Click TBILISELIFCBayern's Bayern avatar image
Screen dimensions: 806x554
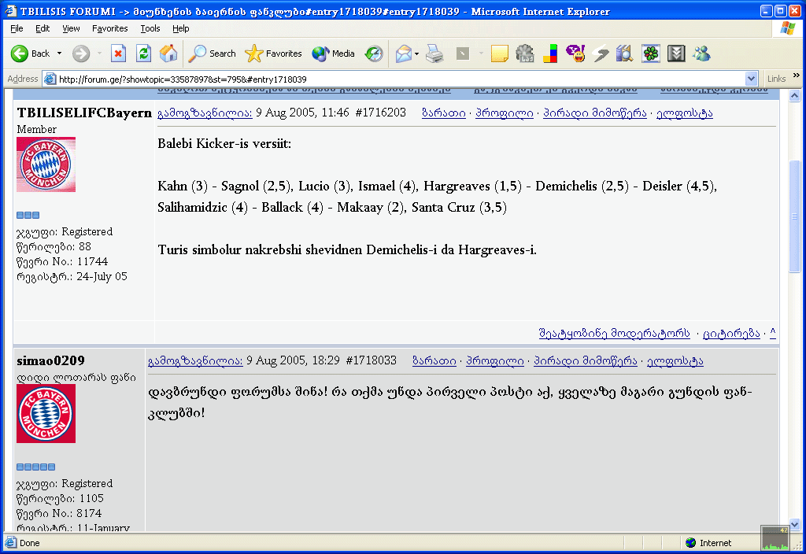click(46, 164)
